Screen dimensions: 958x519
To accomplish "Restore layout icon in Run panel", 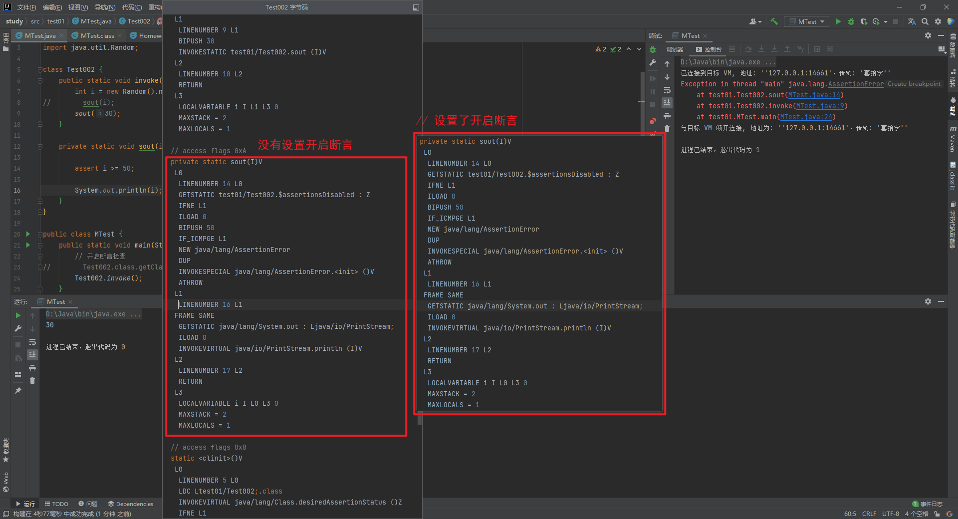I will coord(18,374).
